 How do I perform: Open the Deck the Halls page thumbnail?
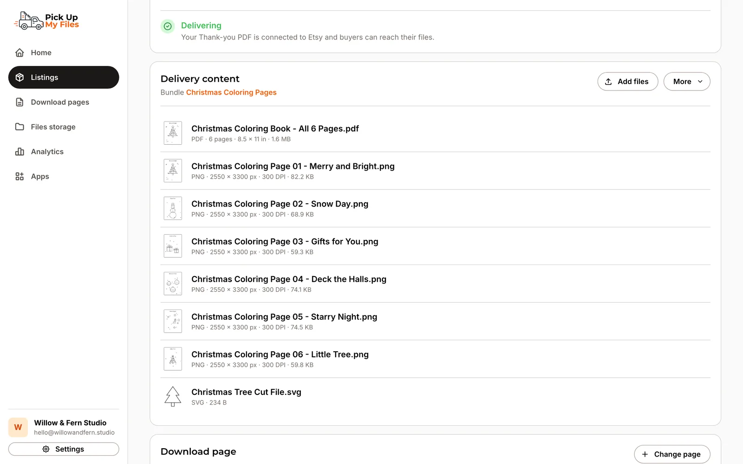pos(173,284)
